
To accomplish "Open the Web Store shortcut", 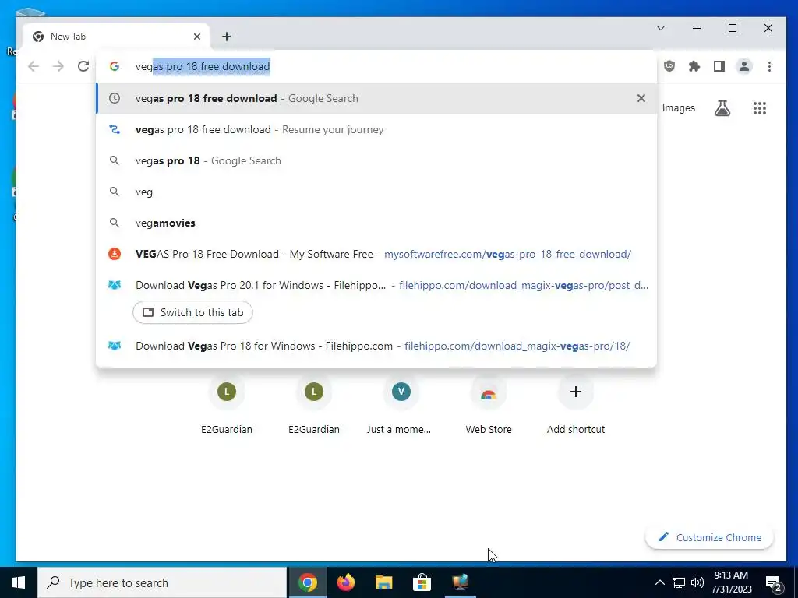I will 489,405.
